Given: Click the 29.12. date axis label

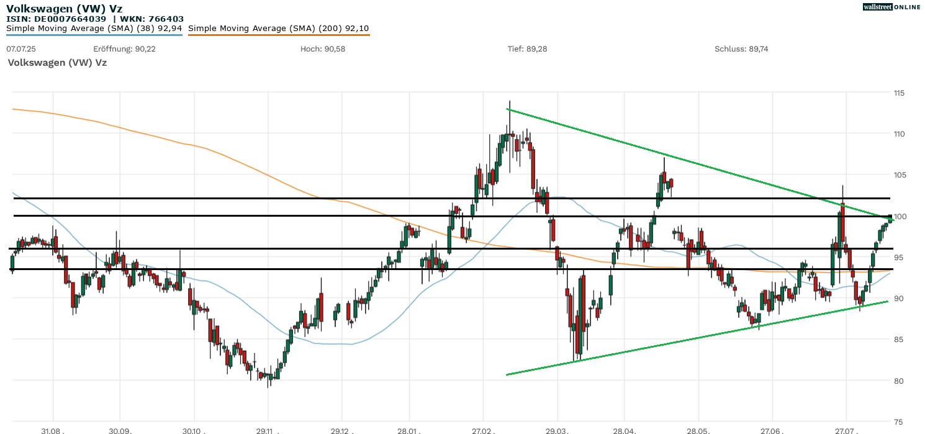Looking at the screenshot, I should [x=341, y=430].
